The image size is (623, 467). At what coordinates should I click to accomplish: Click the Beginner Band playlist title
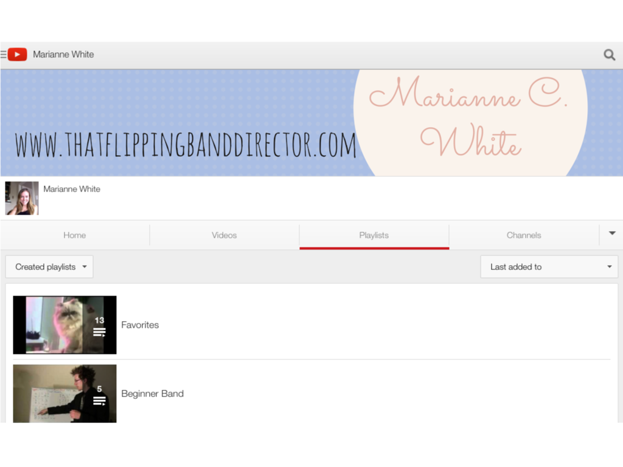point(153,393)
